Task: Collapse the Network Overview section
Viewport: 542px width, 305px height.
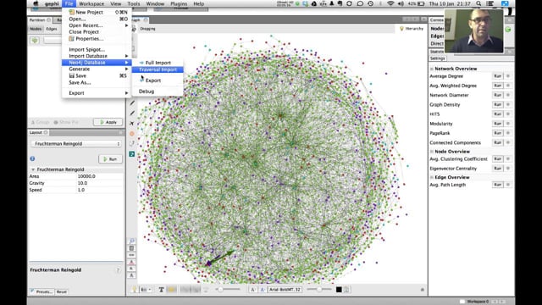Action: coord(432,69)
